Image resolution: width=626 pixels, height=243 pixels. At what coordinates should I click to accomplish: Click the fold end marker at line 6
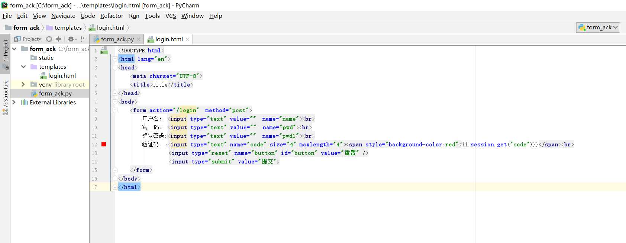point(115,93)
